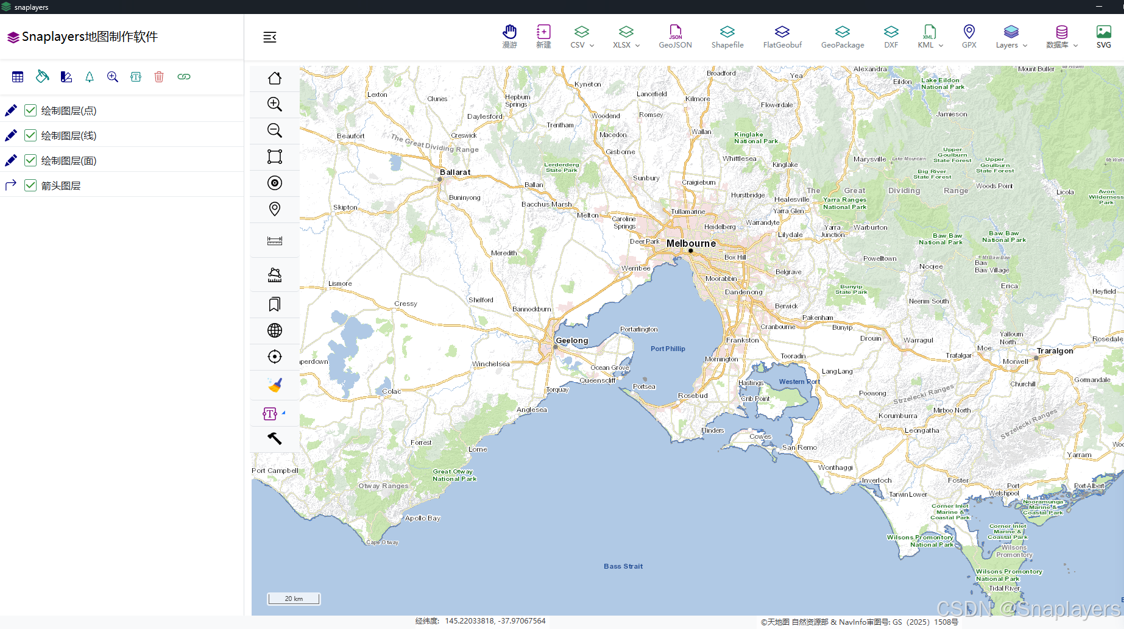The height and width of the screenshot is (629, 1124).
Task: Select the area measure polygon tool
Action: coord(275,275)
